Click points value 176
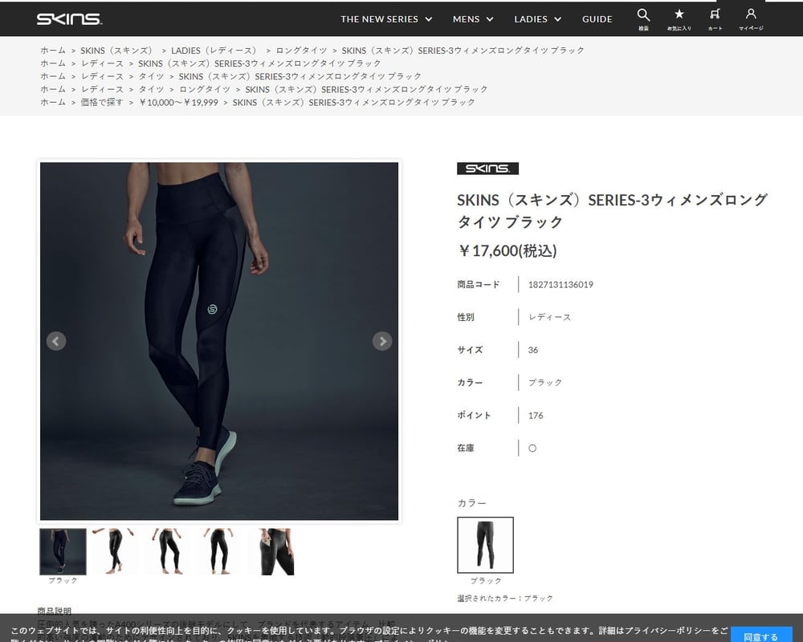Image resolution: width=803 pixels, height=642 pixels. click(x=536, y=415)
